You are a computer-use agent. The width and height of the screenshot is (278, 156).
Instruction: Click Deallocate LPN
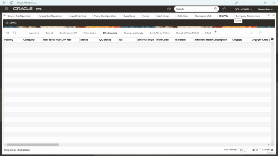click(x=68, y=33)
